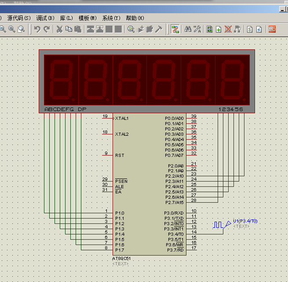The image size is (288, 282).
Task: Click the <TEXT> placeholder under AT89C51
Action: (x=120, y=264)
